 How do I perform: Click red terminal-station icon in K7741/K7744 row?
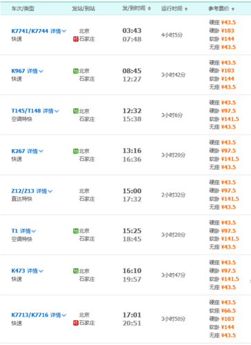point(76,39)
